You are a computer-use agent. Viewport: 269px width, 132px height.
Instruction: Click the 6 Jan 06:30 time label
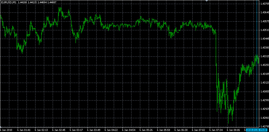coord(181,130)
